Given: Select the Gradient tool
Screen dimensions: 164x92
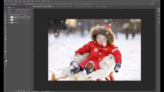Looking at the screenshot, I should (x=5, y=35).
